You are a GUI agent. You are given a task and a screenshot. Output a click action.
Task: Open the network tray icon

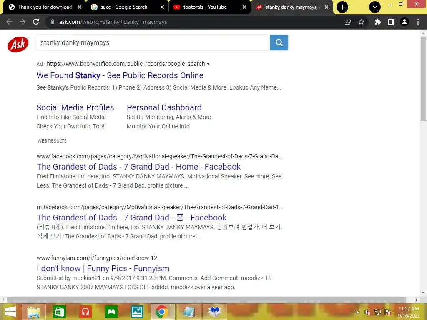click(x=378, y=312)
